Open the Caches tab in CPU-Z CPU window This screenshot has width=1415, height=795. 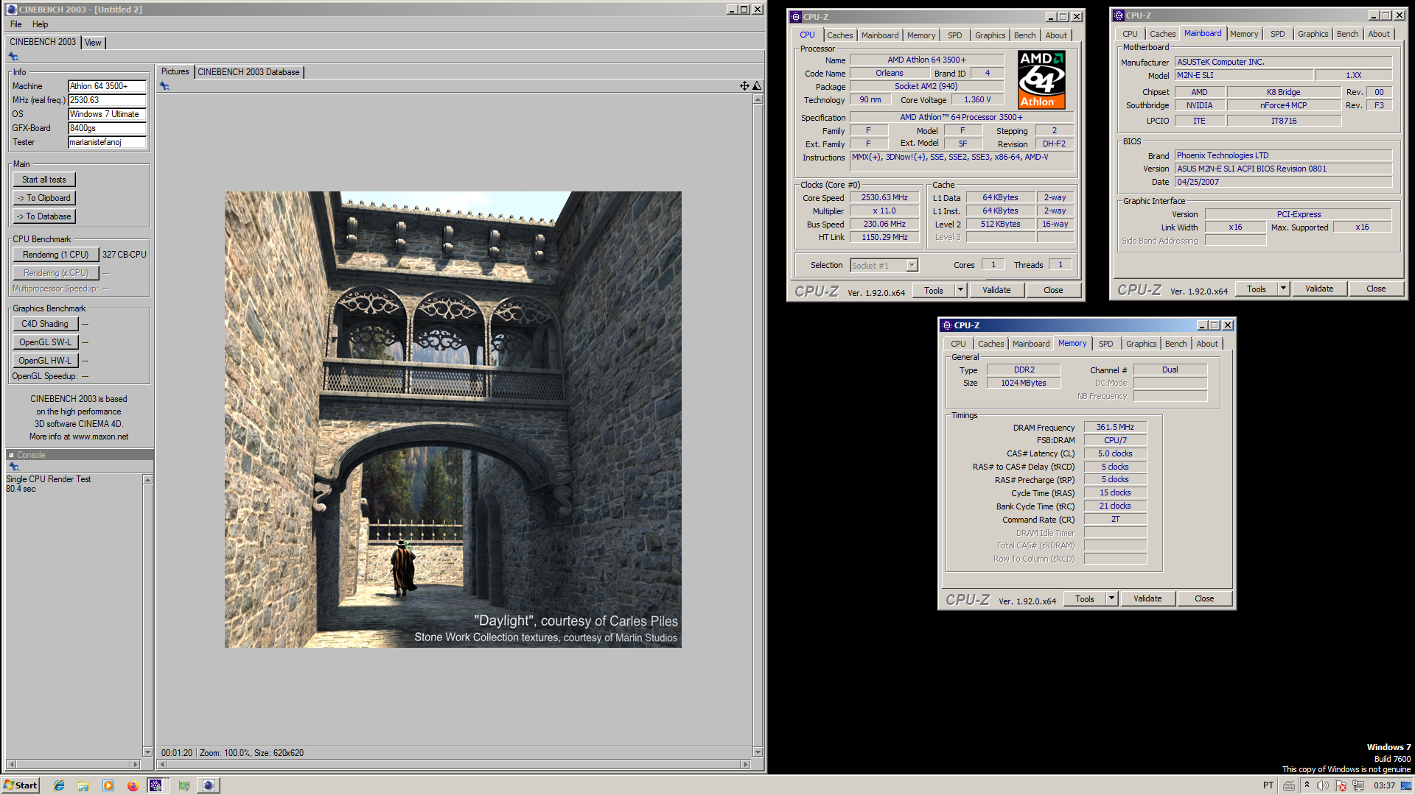tap(839, 35)
